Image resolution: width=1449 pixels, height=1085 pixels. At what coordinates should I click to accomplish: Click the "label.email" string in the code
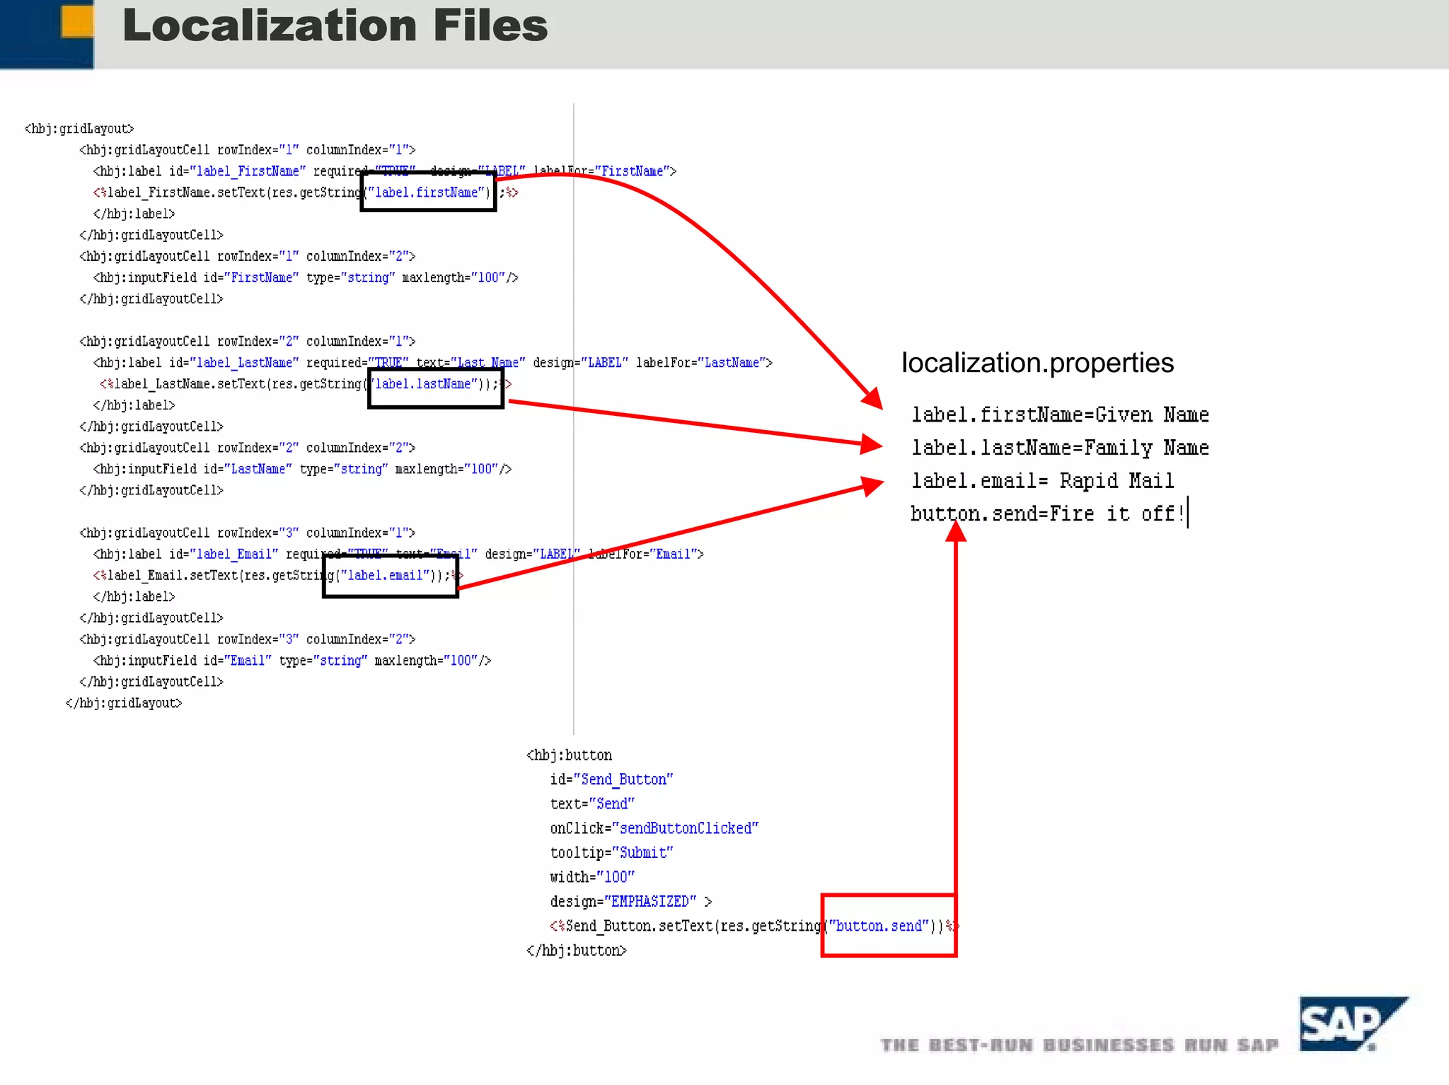tap(386, 576)
